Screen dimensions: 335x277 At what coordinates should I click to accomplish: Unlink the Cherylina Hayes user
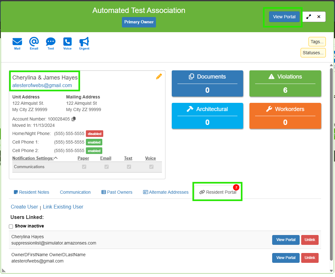[309, 240]
